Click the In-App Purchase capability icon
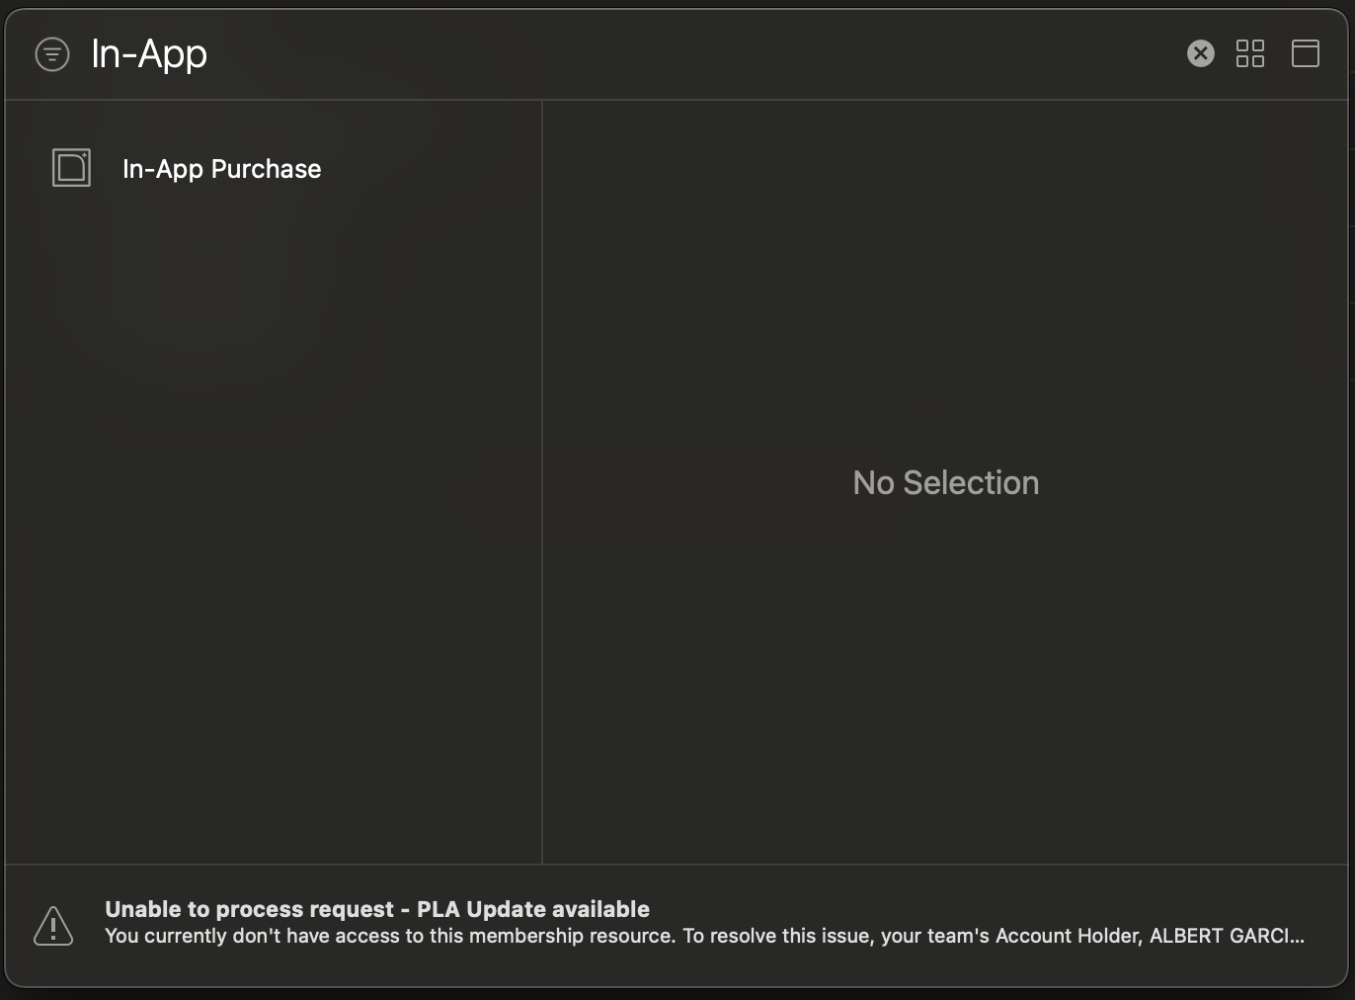1355x1000 pixels. (71, 168)
